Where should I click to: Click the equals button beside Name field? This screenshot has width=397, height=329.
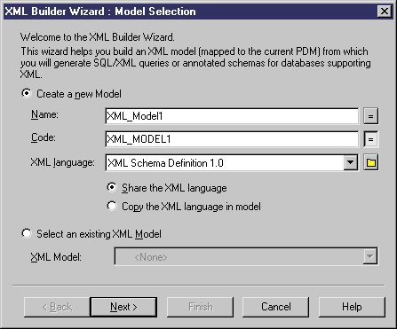pyautogui.click(x=370, y=116)
